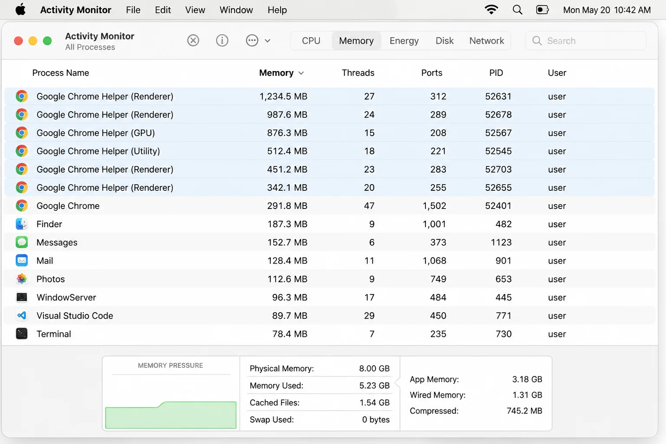Click the Compressed 745.2 MB value
666x444 pixels.
tap(524, 411)
